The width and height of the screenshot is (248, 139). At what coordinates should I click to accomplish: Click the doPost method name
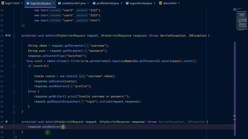[x=50, y=36]
